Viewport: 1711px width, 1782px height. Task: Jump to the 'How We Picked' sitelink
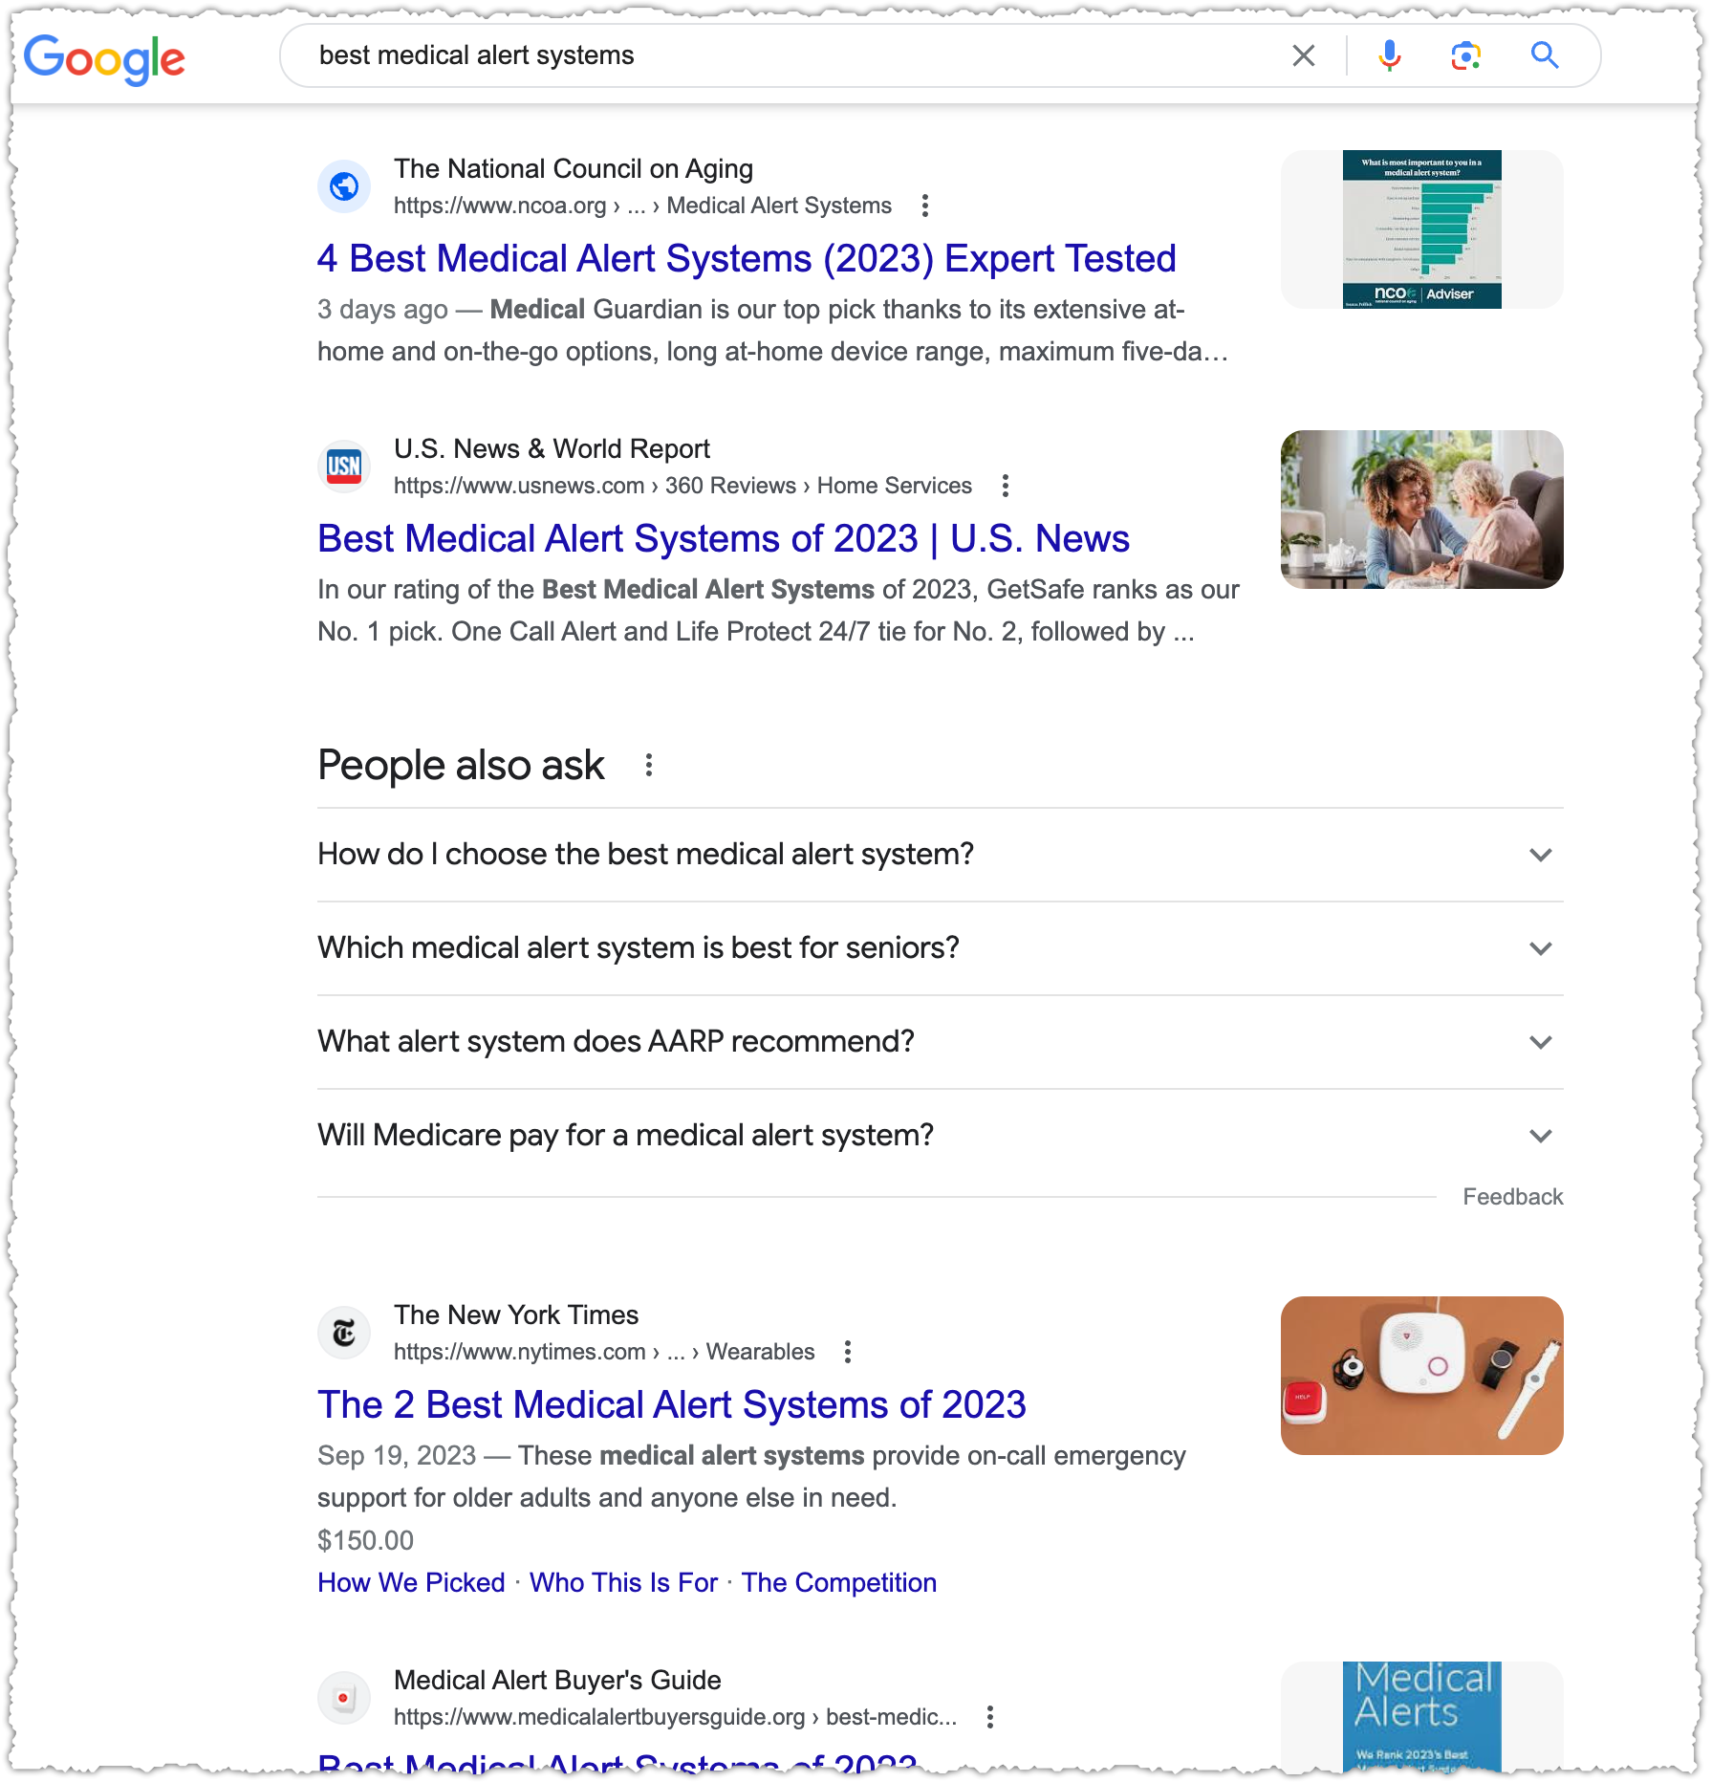(411, 1583)
